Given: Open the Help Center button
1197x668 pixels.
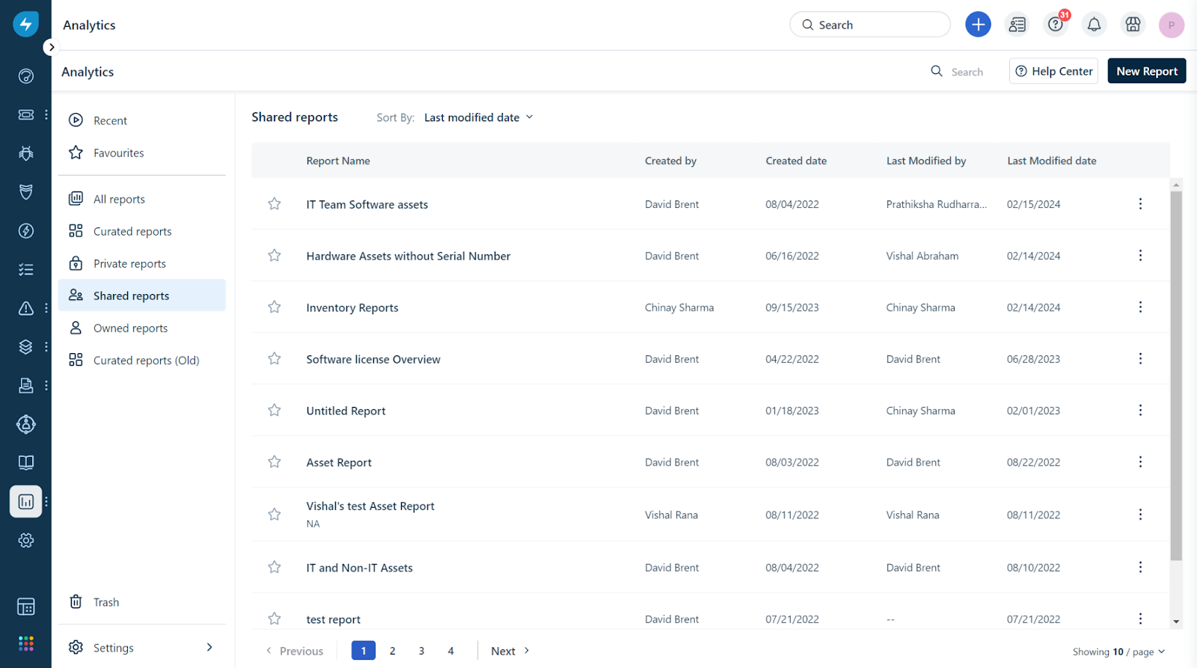Looking at the screenshot, I should 1053,71.
